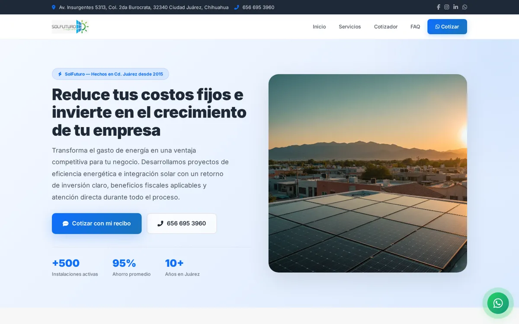
Task: Click the location pin icon beside address
Action: coord(54,7)
